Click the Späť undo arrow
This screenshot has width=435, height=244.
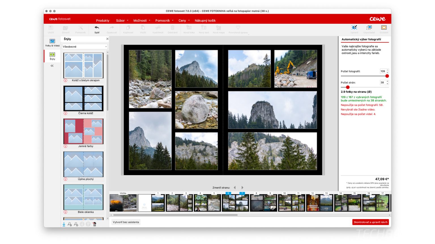[97, 28]
